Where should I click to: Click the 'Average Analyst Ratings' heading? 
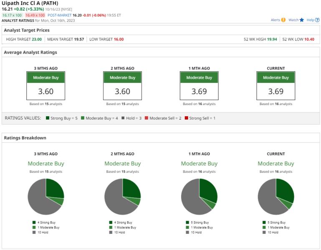30,52
